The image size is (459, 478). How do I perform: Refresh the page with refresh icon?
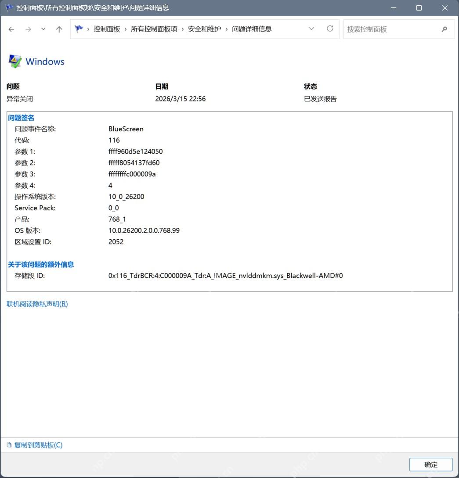point(330,29)
